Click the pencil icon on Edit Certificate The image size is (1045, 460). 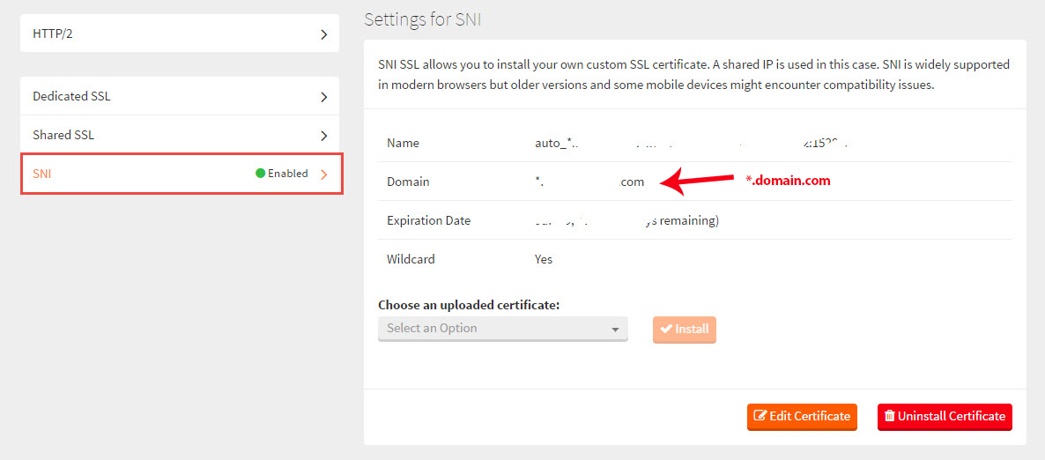tap(760, 416)
